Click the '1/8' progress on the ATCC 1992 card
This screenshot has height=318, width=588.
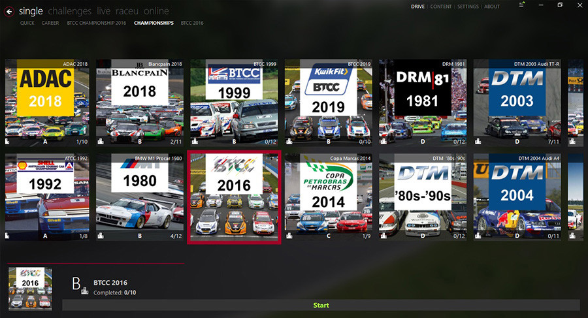(x=83, y=236)
